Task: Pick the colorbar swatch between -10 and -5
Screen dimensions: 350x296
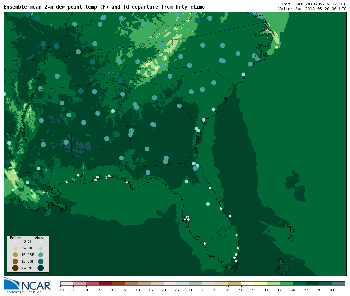Action: tap(93, 283)
